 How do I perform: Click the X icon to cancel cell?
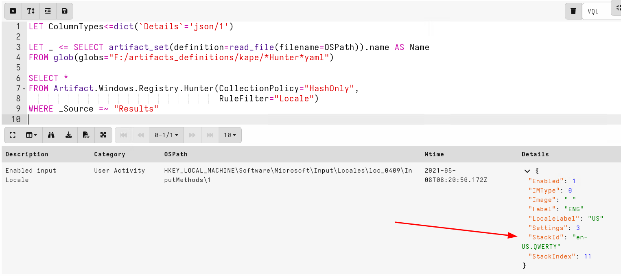pos(13,11)
